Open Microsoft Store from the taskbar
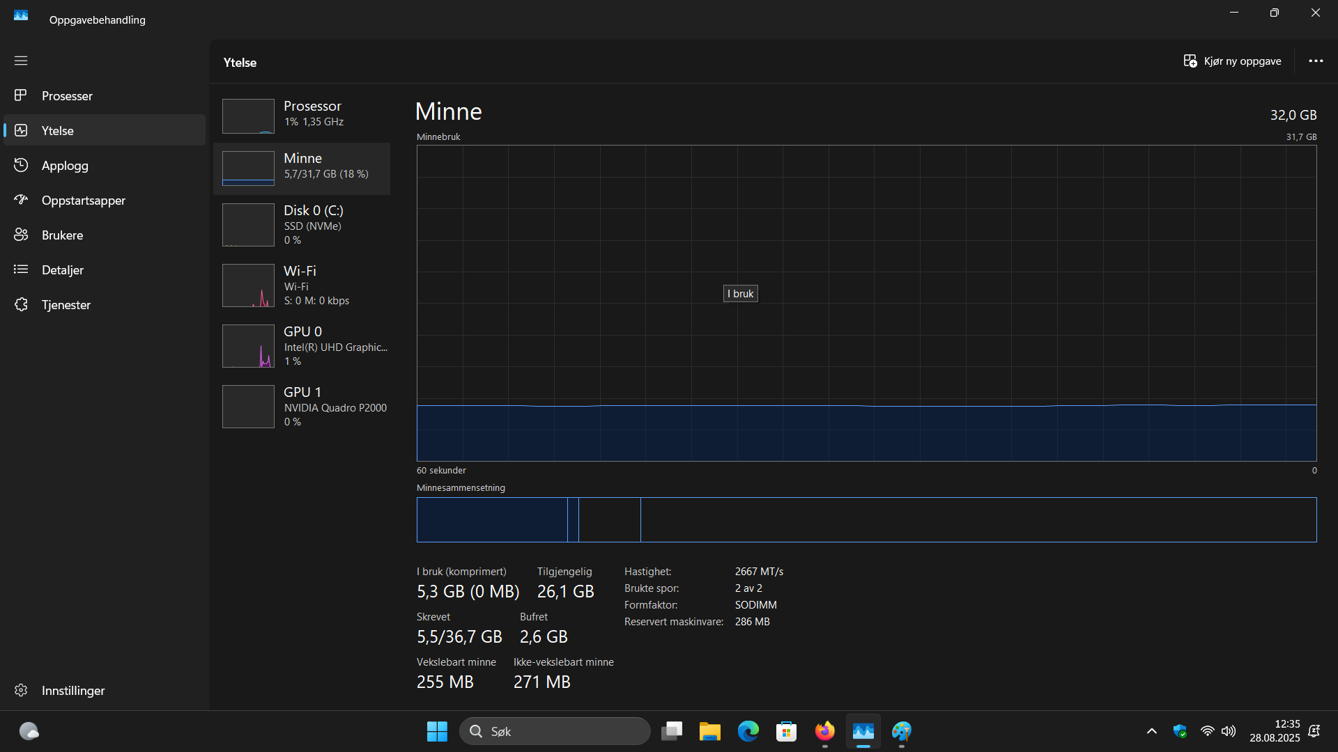 click(787, 731)
